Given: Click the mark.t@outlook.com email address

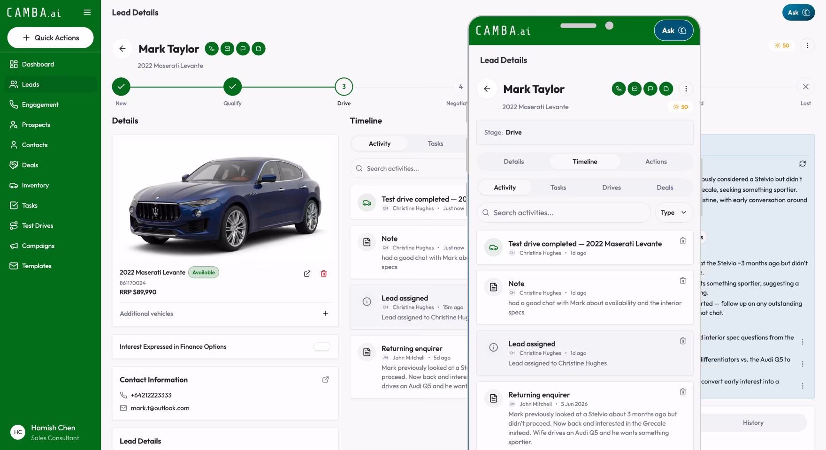Looking at the screenshot, I should [160, 408].
